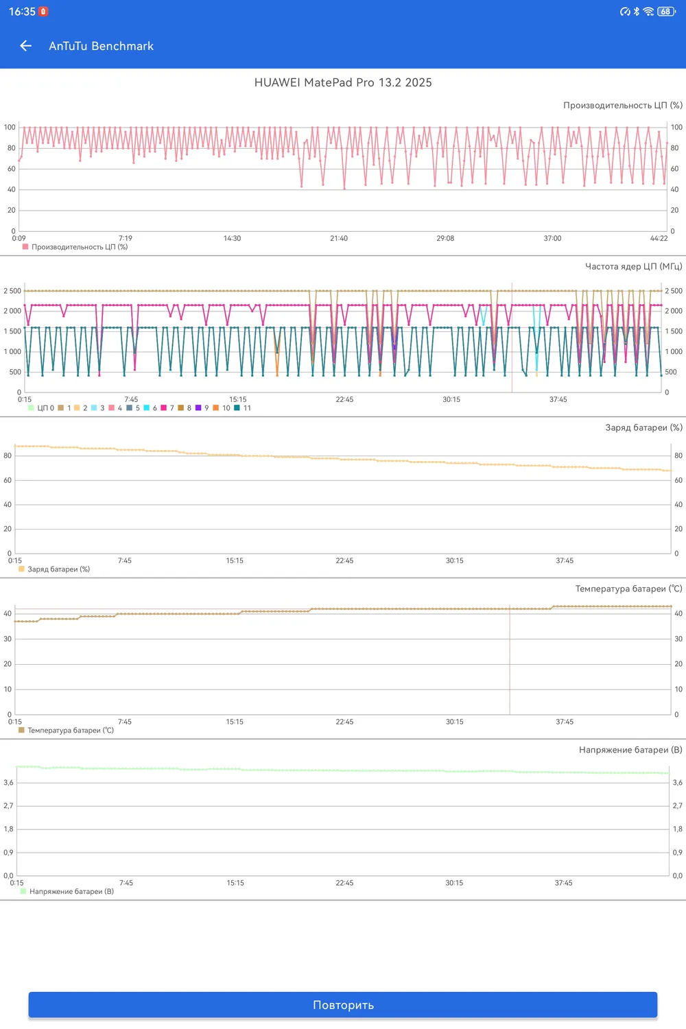Tap the Wi-Fi status icon
Viewport: 686px width, 1029px height.
(648, 12)
